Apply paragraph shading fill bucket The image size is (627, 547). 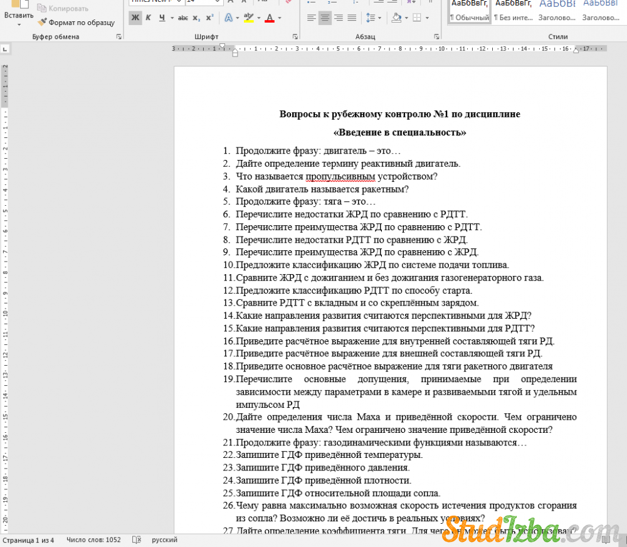pyautogui.click(x=396, y=18)
